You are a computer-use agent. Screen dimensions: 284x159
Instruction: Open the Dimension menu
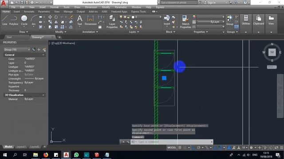[x=91, y=7]
